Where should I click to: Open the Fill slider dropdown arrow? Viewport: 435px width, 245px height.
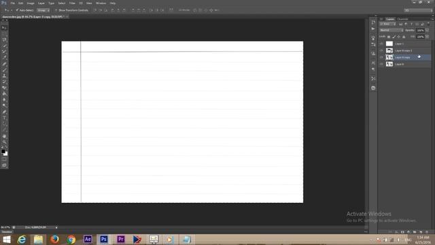428,37
